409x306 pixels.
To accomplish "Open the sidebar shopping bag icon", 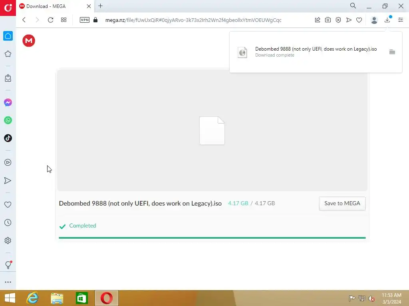I will pos(8,78).
